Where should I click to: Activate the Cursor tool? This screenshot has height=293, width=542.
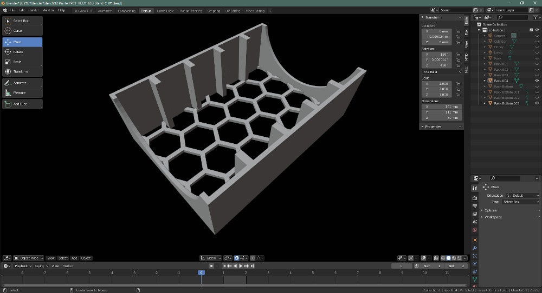click(x=22, y=31)
